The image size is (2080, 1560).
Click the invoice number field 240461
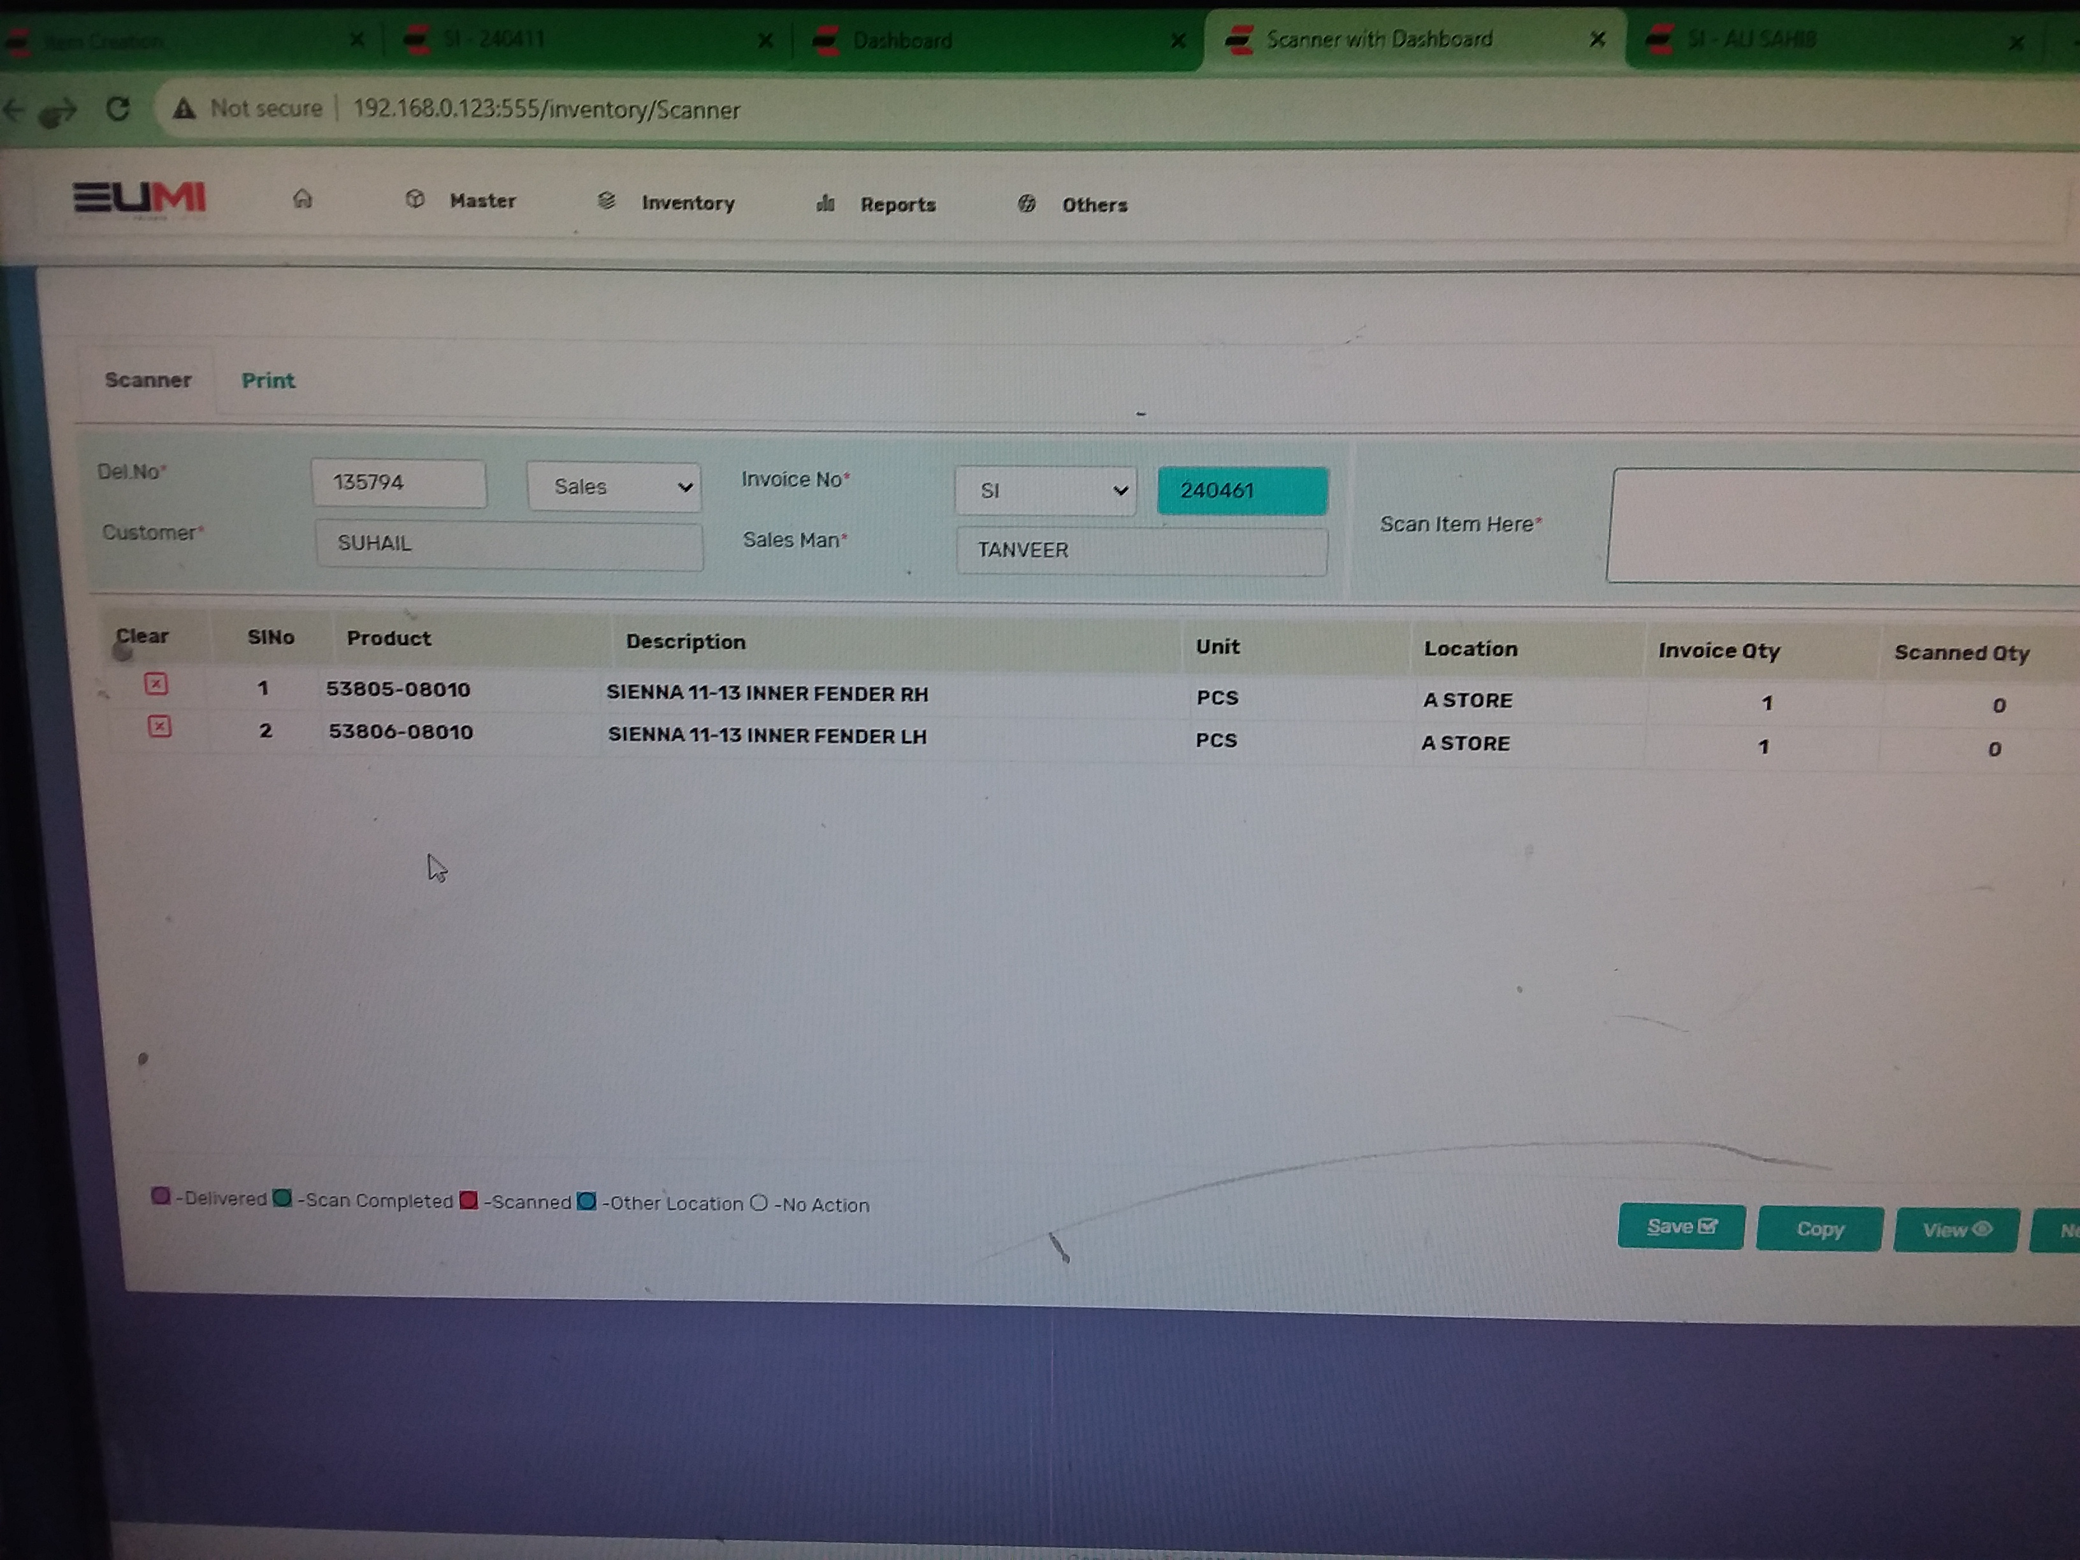click(1242, 491)
